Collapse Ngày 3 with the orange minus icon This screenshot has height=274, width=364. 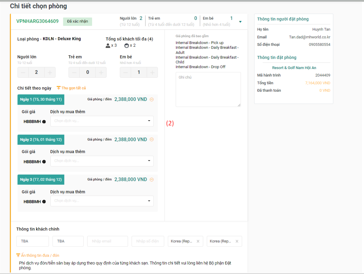pyautogui.click(x=152, y=179)
